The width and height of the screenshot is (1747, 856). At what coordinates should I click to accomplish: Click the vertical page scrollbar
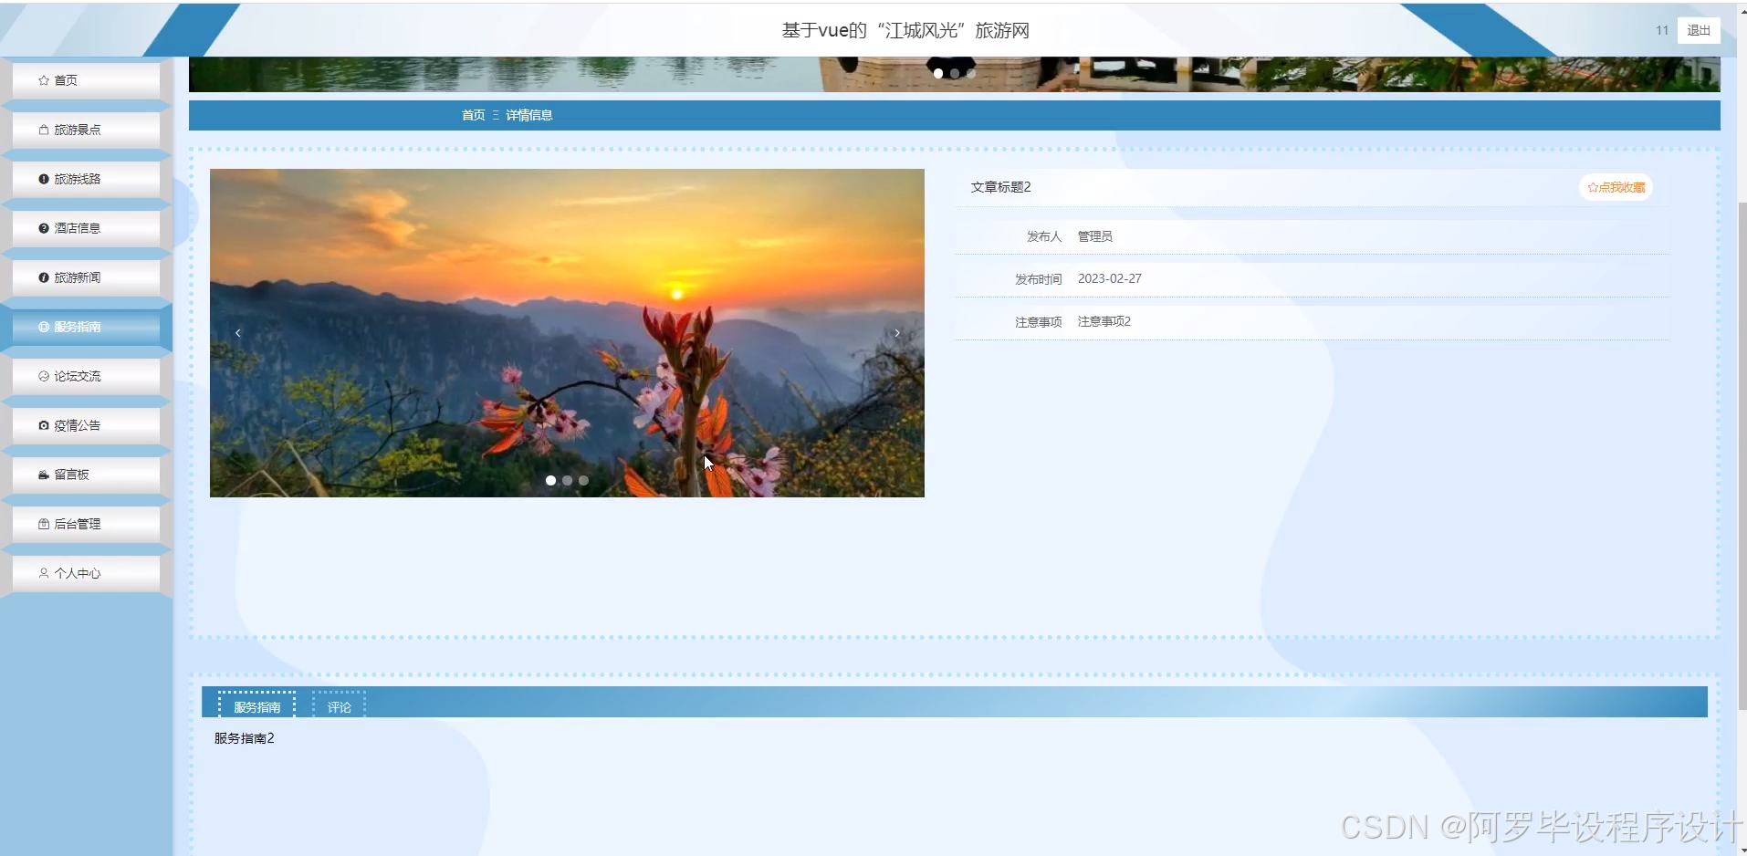pyautogui.click(x=1742, y=456)
